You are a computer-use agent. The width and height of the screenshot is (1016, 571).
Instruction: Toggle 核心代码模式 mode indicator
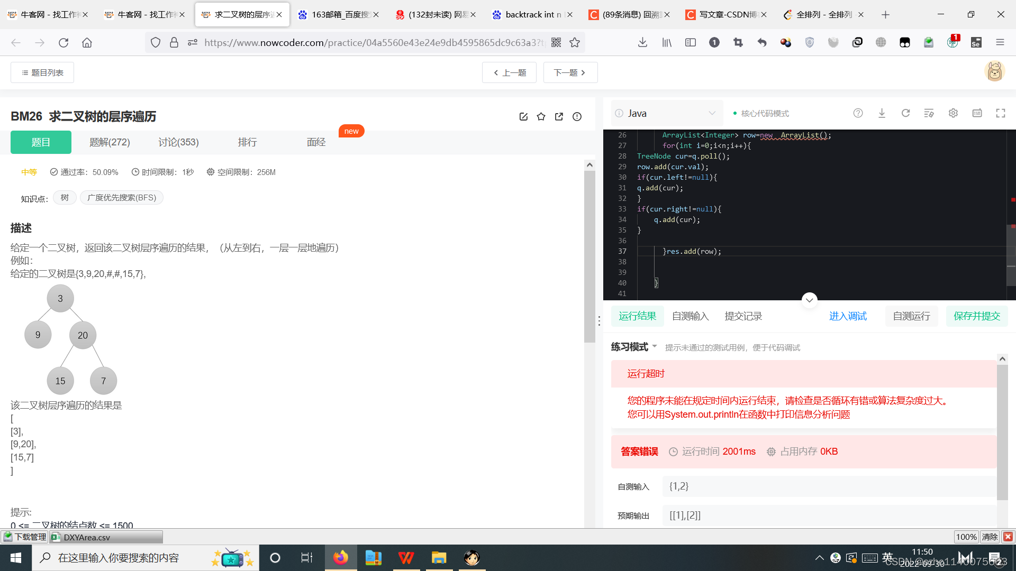pos(761,113)
